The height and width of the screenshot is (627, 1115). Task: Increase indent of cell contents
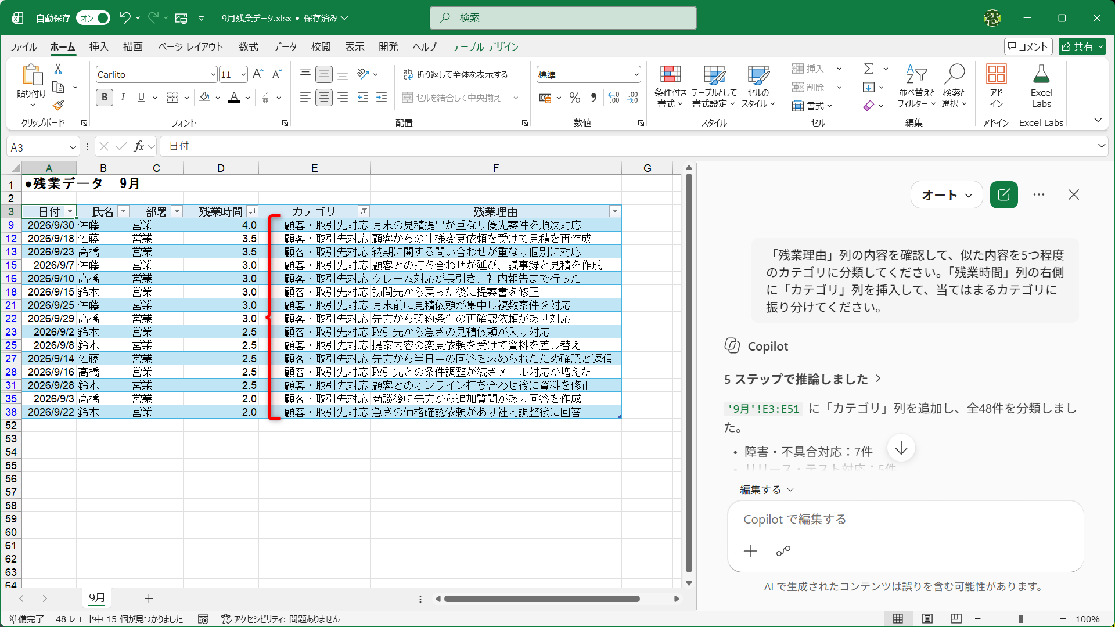(382, 98)
